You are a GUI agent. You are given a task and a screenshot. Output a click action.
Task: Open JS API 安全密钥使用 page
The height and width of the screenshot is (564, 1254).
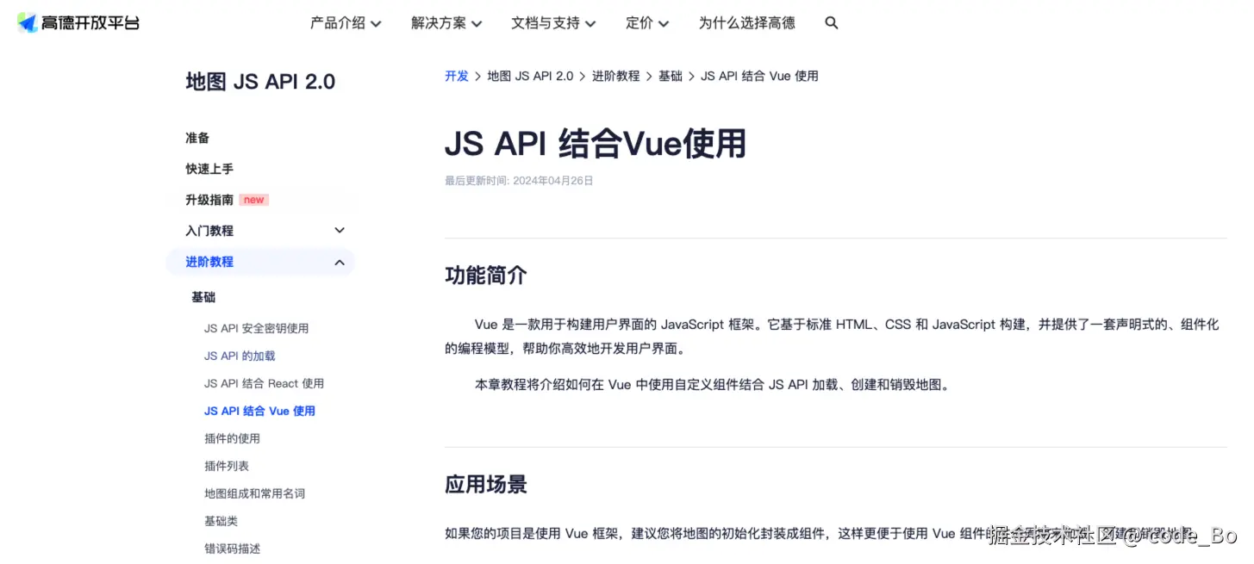pos(256,328)
